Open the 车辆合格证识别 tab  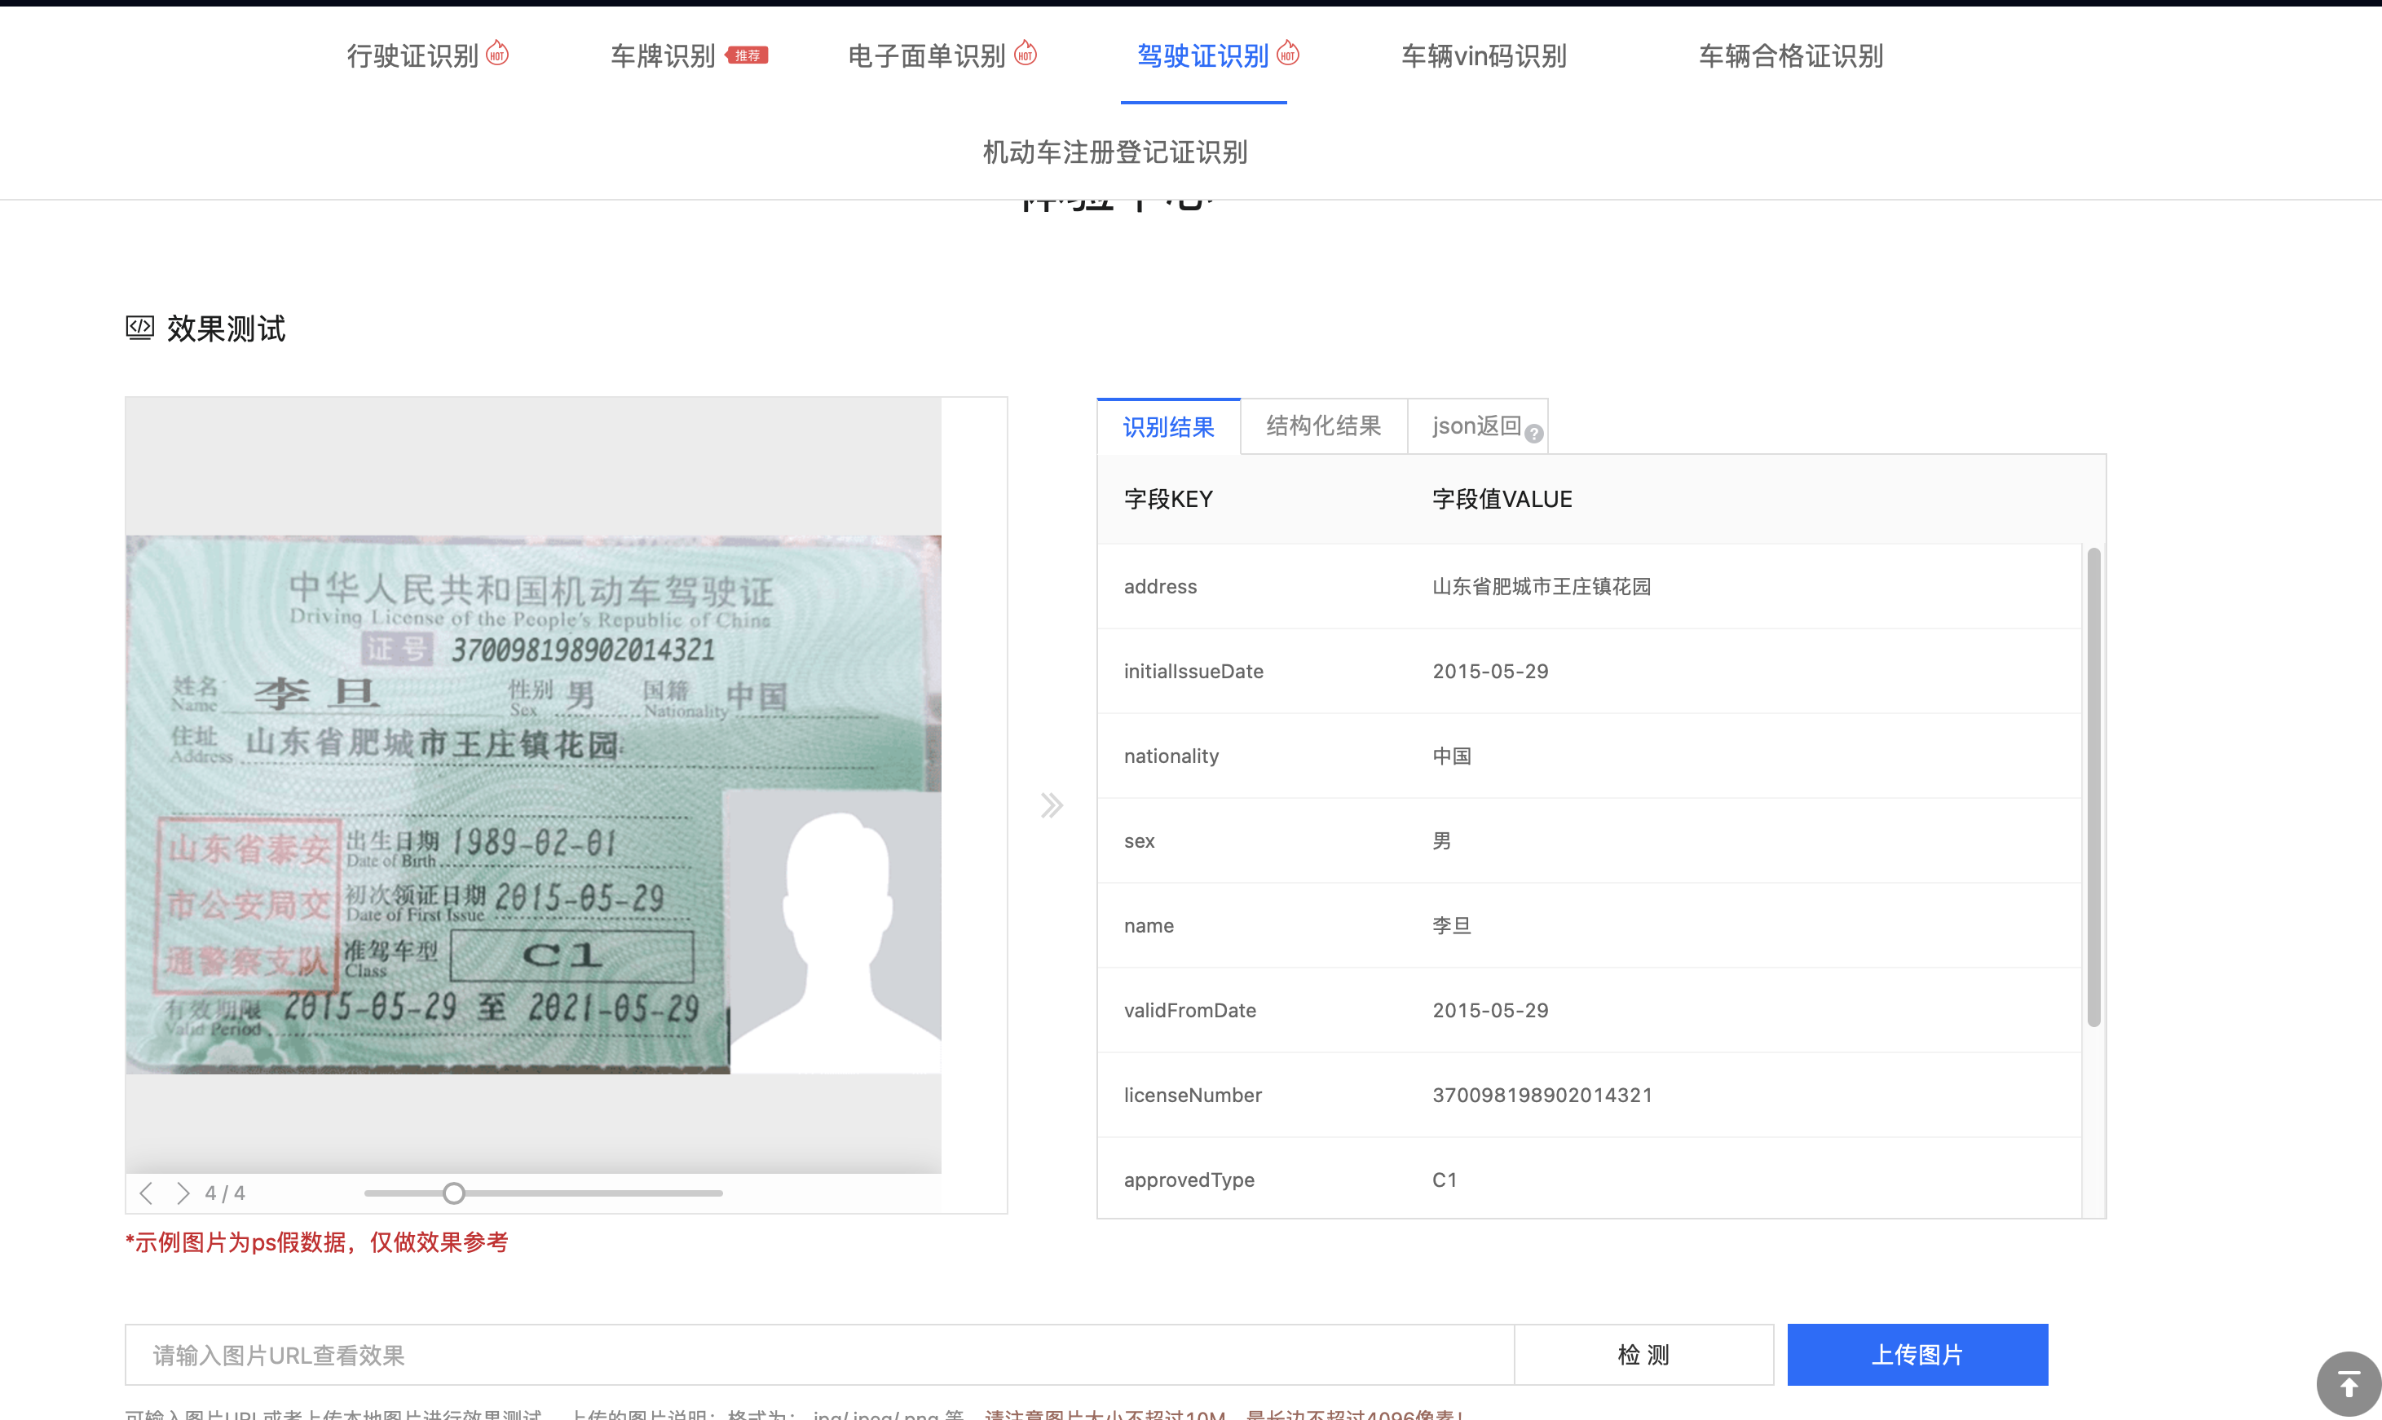[1791, 55]
